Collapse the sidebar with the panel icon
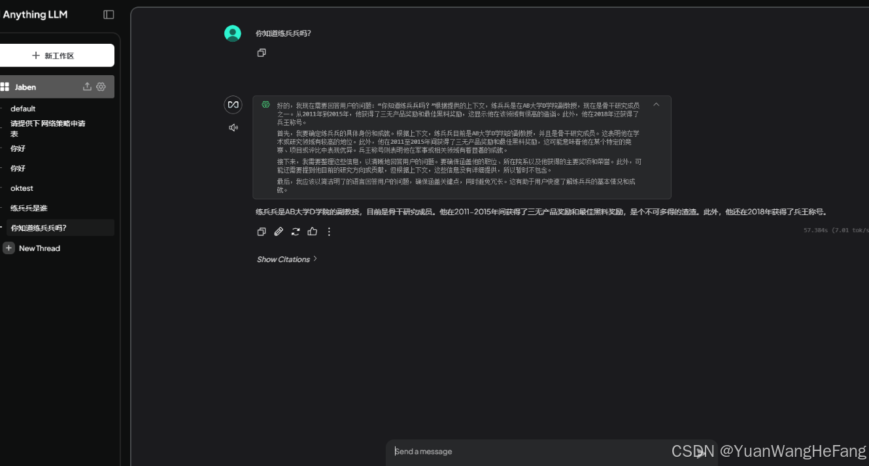 [108, 14]
